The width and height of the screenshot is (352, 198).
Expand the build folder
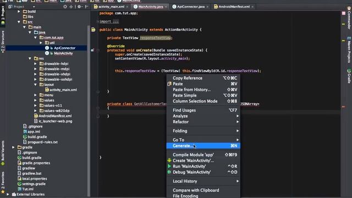[x=19, y=11]
